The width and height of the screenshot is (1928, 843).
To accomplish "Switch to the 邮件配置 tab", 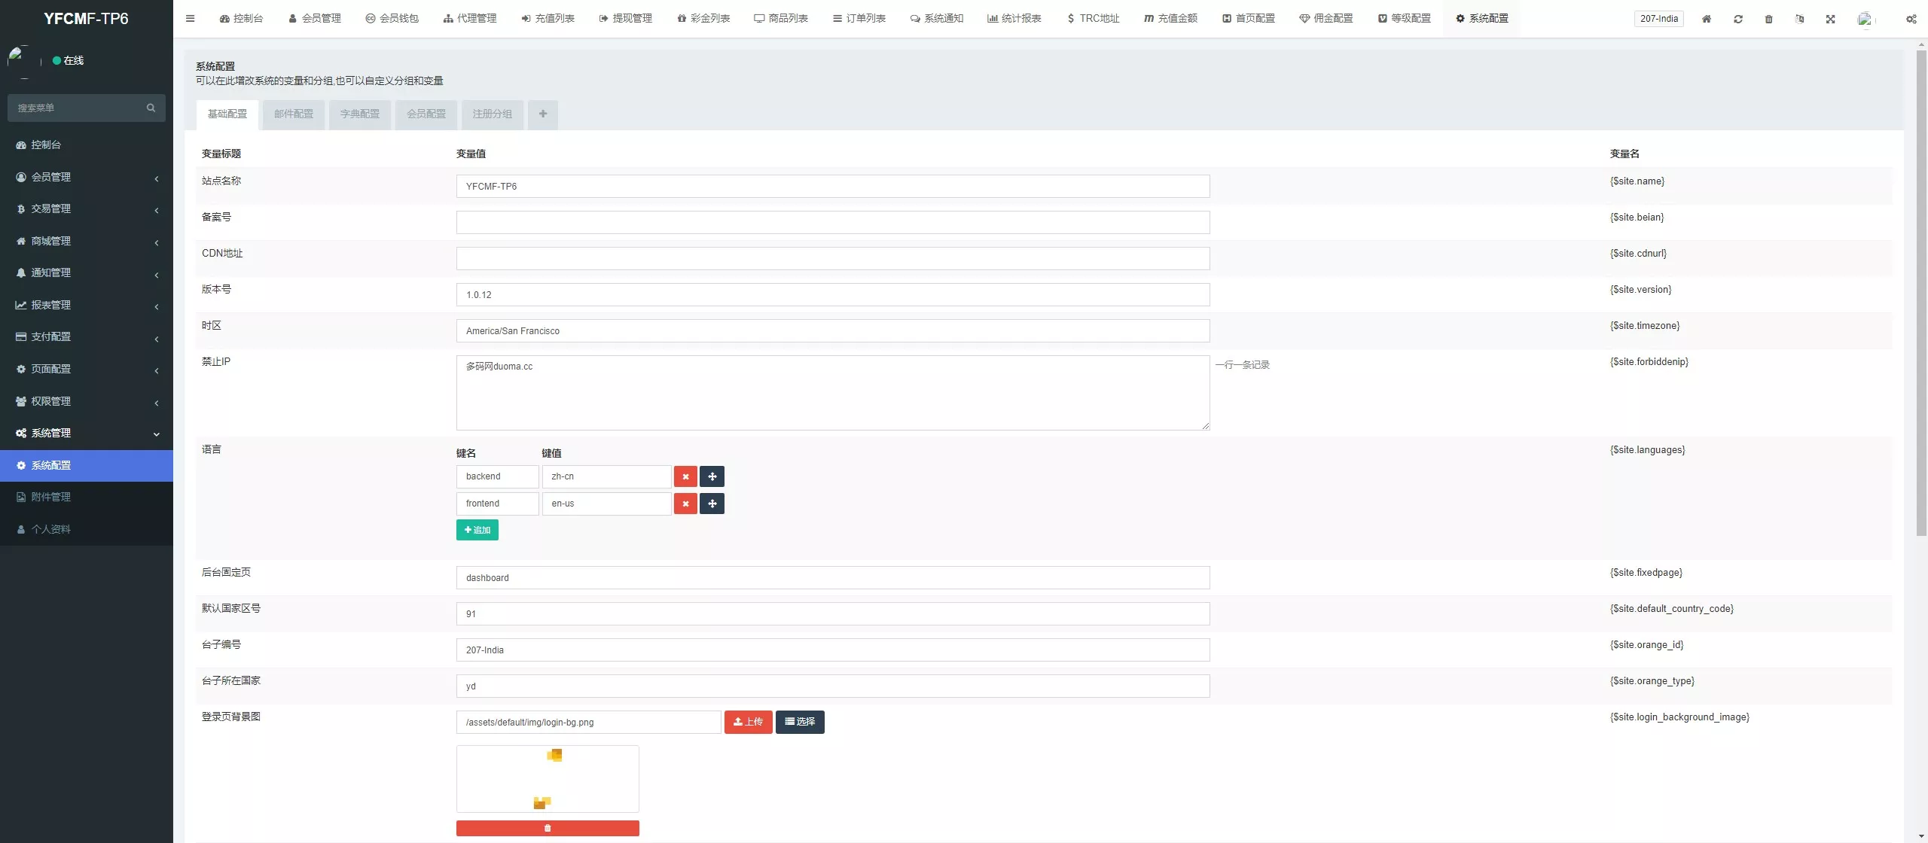I will click(294, 114).
